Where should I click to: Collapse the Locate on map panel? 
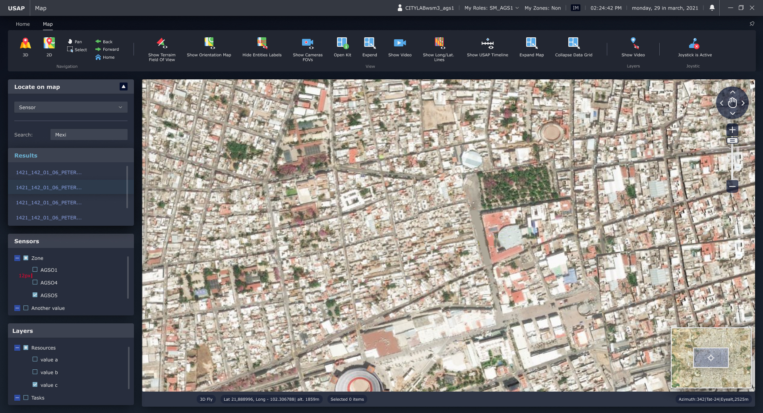click(x=124, y=86)
